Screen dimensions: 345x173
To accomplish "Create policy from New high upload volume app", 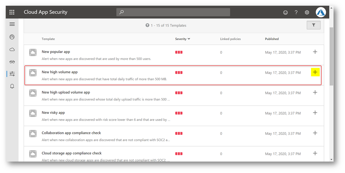I will tap(315, 92).
